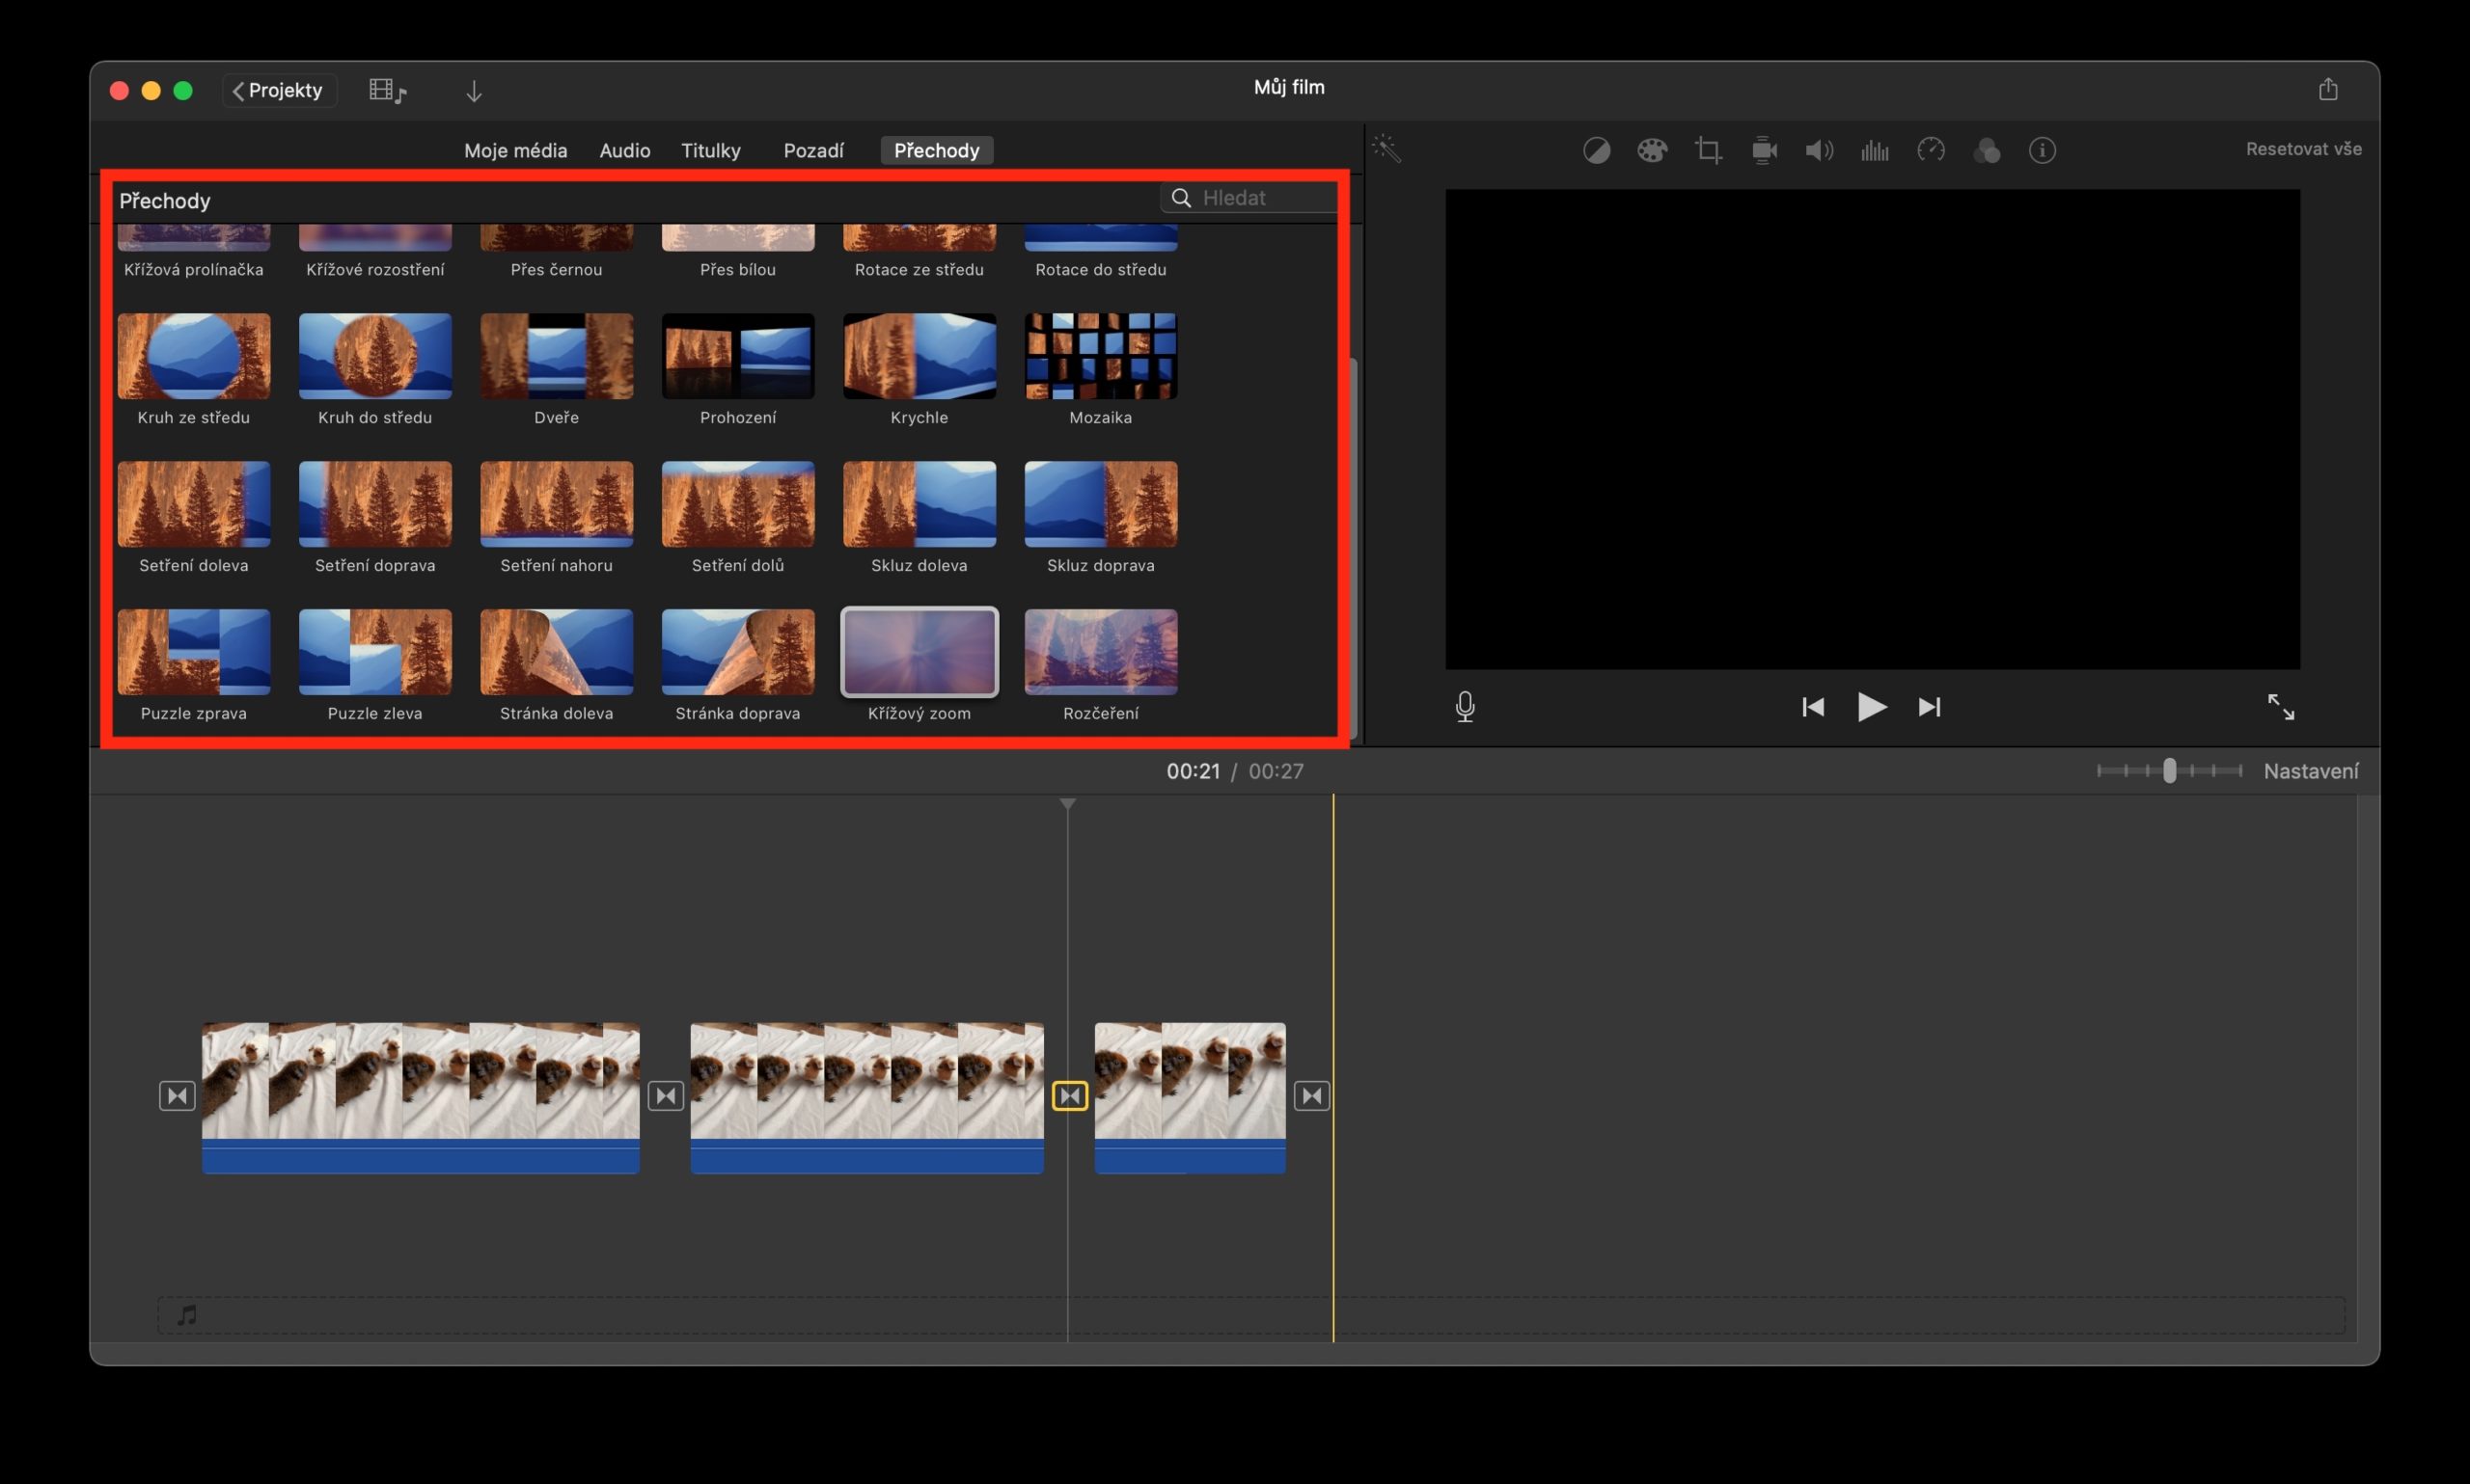The height and width of the screenshot is (1484, 2470).
Task: Open the Nastavení timeline settings
Action: pos(2313,770)
